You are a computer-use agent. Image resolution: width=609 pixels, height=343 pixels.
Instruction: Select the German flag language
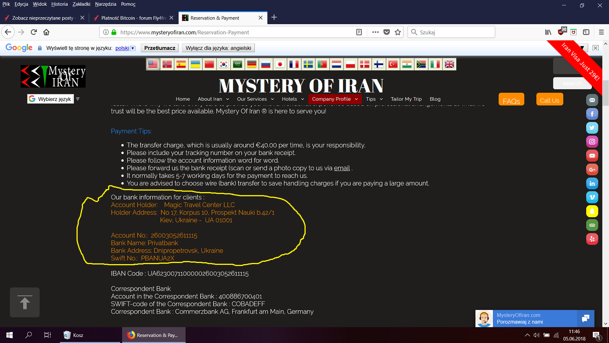pyautogui.click(x=252, y=64)
